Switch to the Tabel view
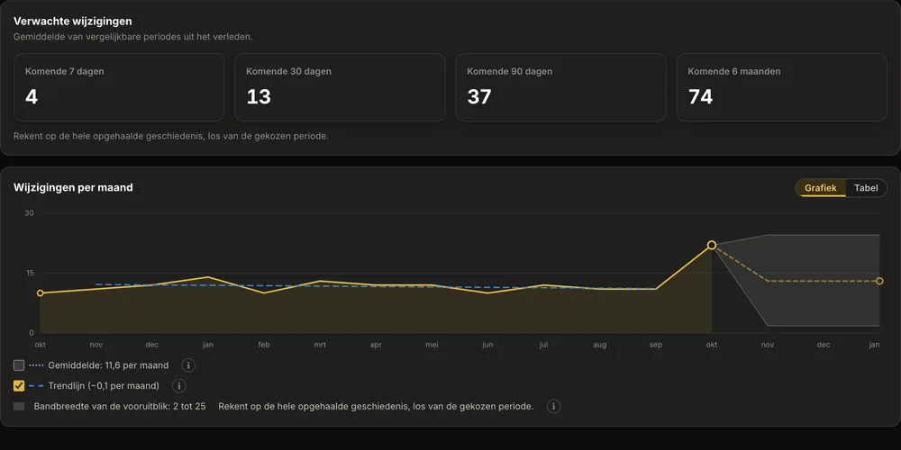The image size is (901, 450). tap(866, 188)
